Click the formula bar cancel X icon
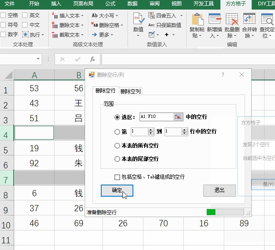 62,59
